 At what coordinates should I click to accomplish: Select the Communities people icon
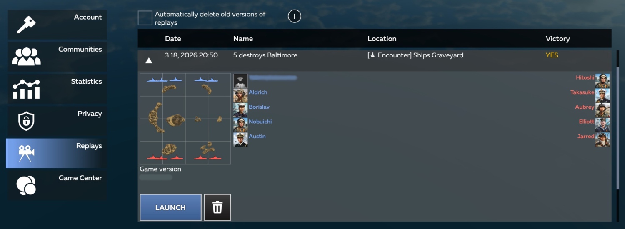[26, 57]
